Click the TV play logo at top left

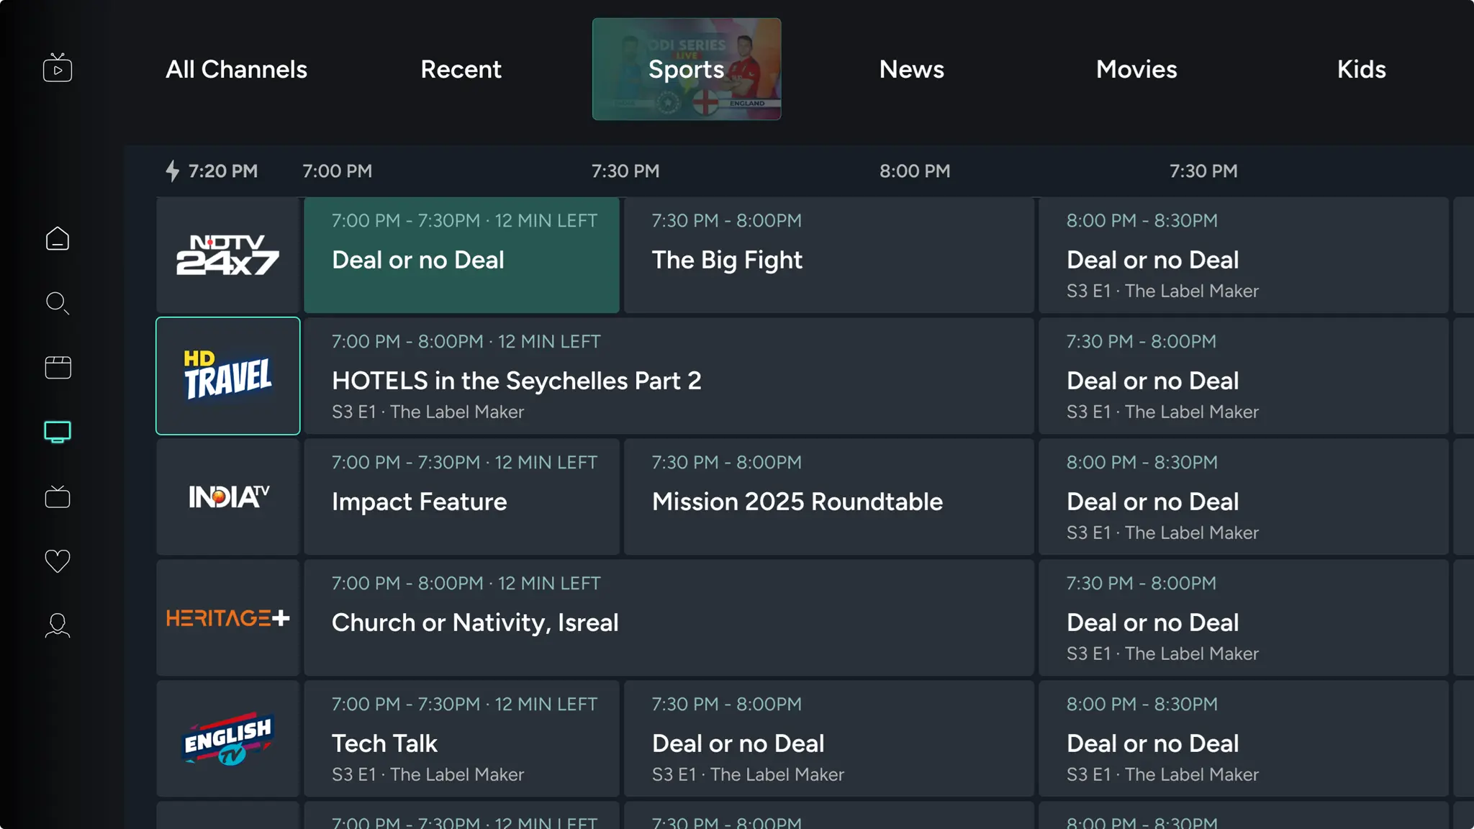(58, 68)
